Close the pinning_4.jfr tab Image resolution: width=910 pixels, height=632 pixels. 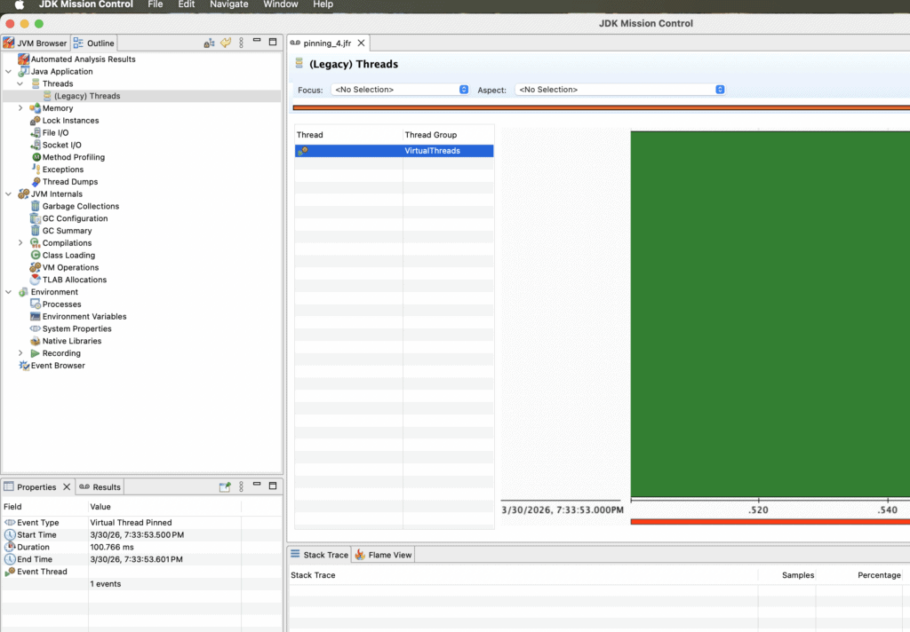point(361,43)
